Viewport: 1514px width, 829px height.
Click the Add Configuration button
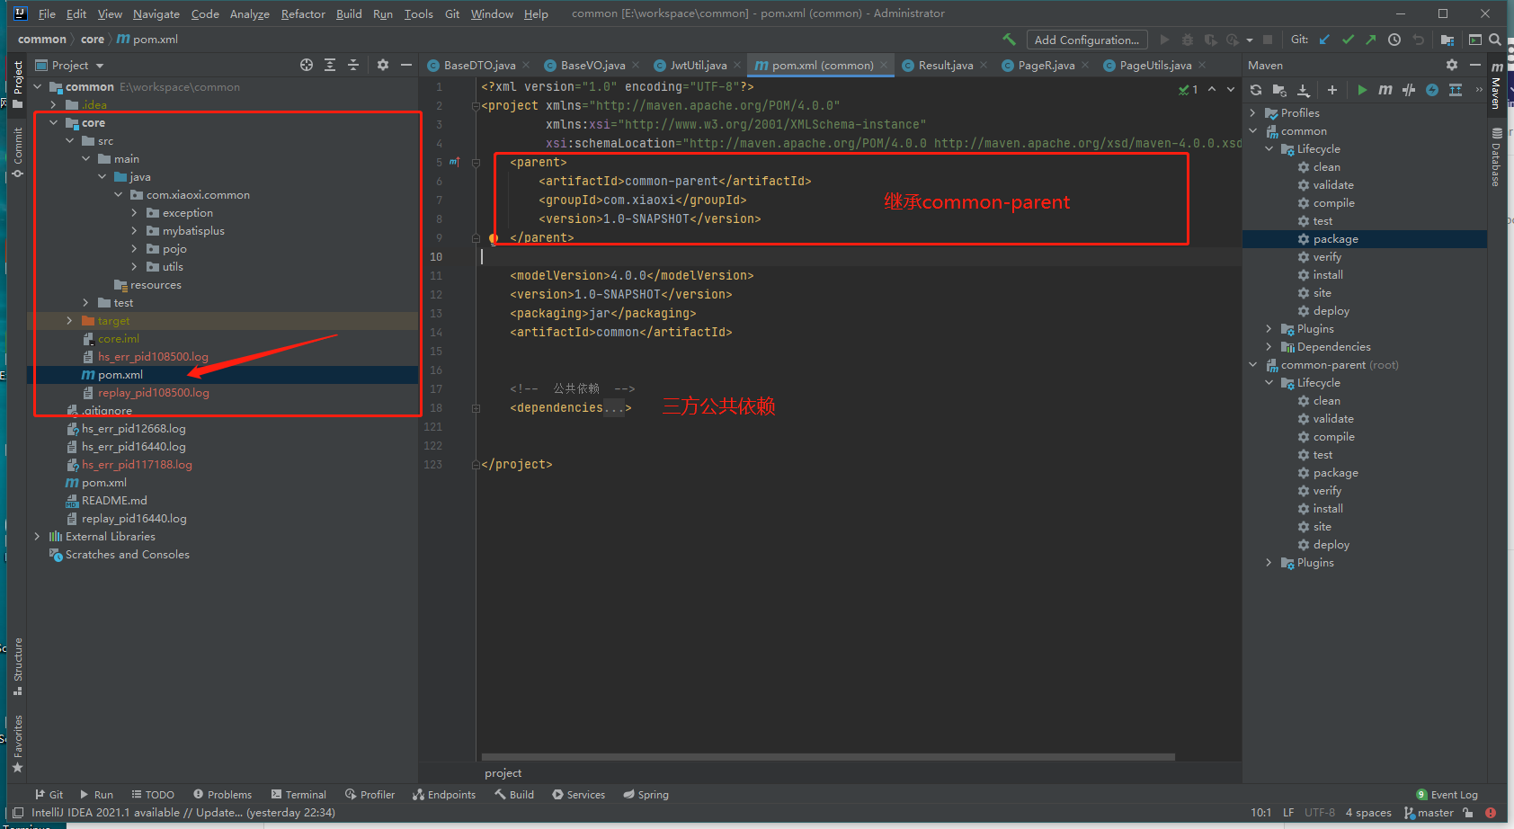(1087, 40)
